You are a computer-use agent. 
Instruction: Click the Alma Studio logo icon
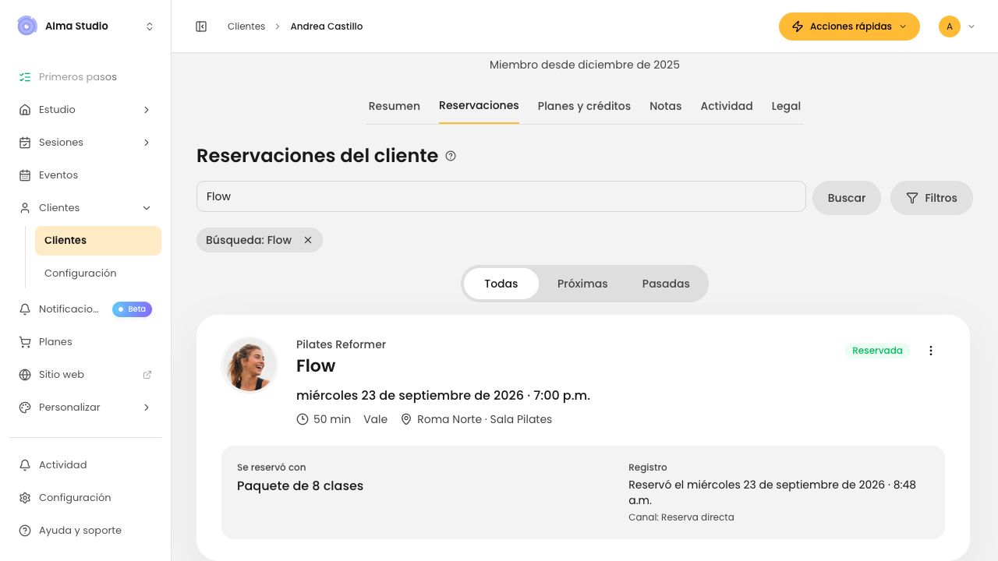pyautogui.click(x=27, y=26)
